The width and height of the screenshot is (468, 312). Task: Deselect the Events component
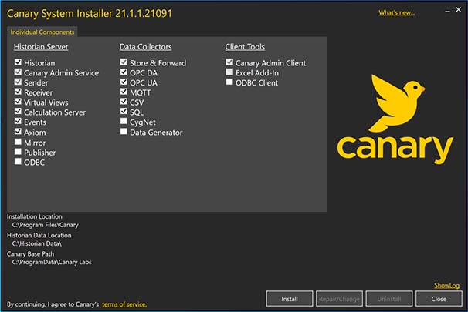[x=18, y=121]
